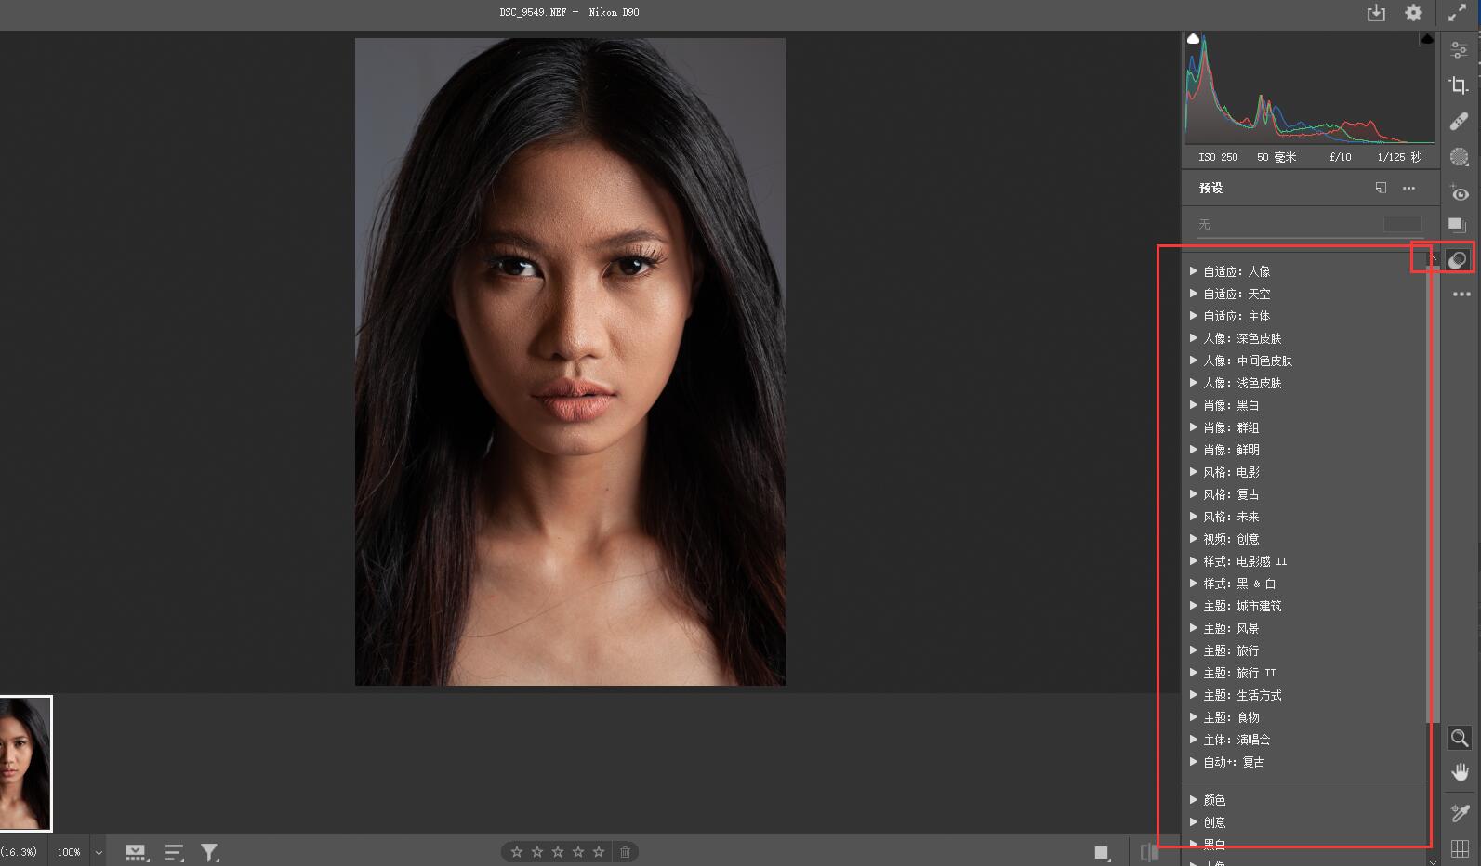Open the Edit sliders panel icon

1459,50
